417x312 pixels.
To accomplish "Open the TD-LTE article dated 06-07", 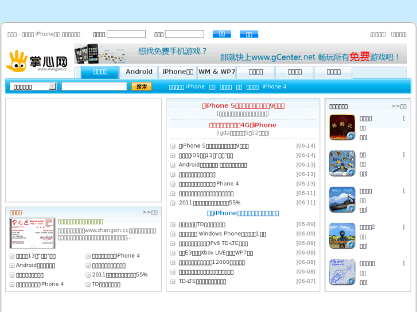I will coord(202,282).
